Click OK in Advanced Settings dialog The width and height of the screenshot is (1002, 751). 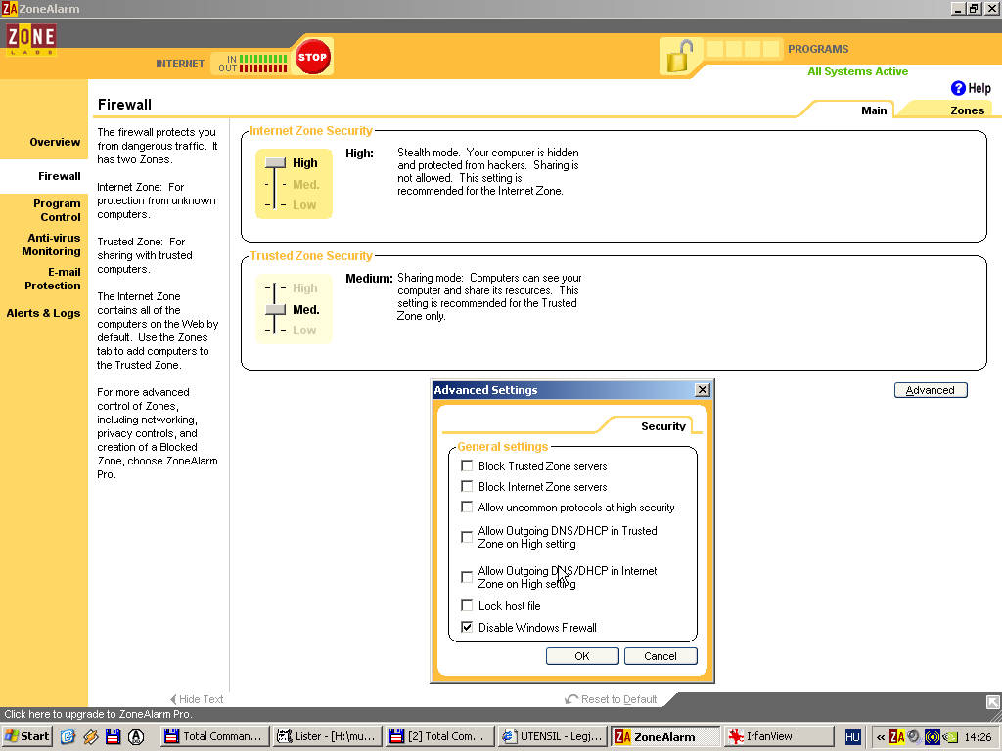[582, 656]
